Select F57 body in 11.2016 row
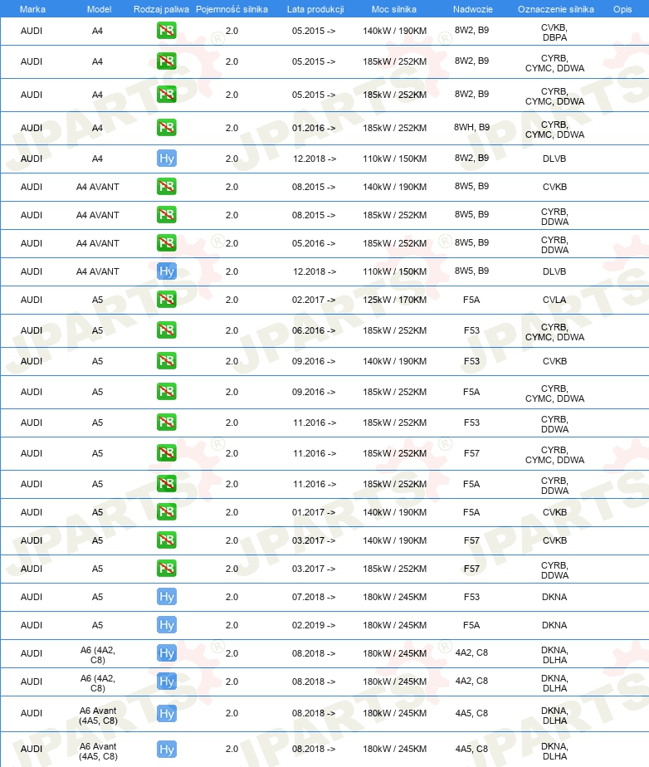The height and width of the screenshot is (767, 649). pyautogui.click(x=471, y=453)
